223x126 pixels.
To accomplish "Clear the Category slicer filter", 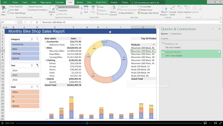I will (37, 39).
